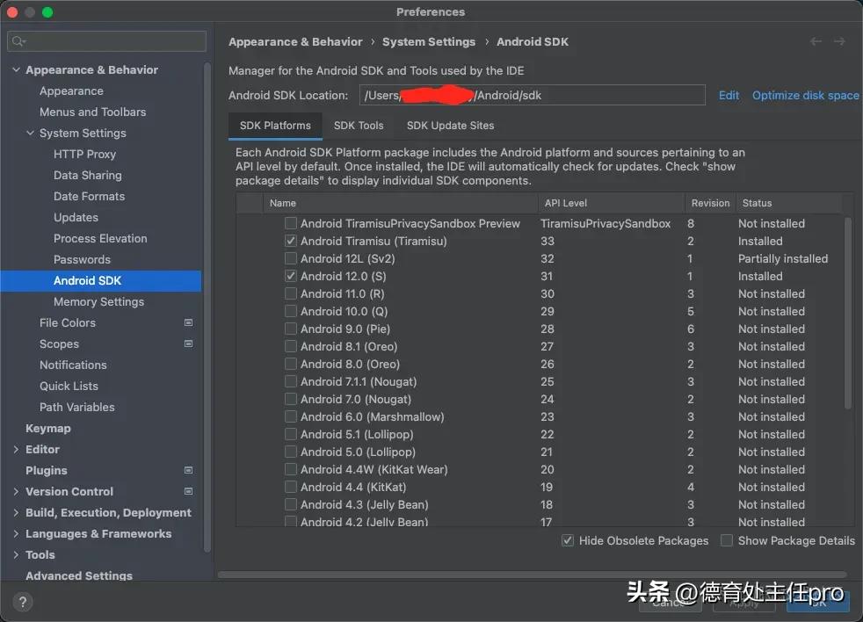The image size is (863, 622).
Task: Click the Optimize disk space link
Action: (x=805, y=95)
